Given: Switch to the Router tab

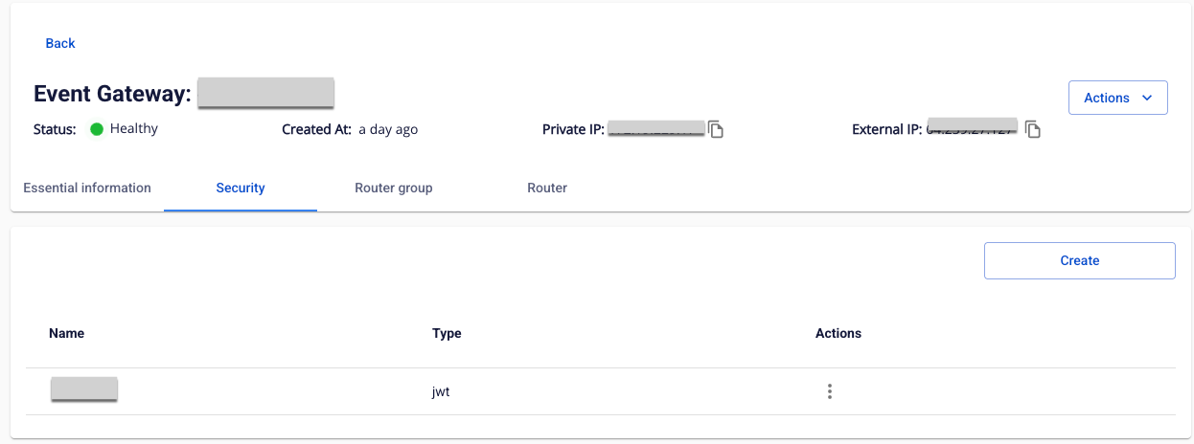Looking at the screenshot, I should [547, 188].
